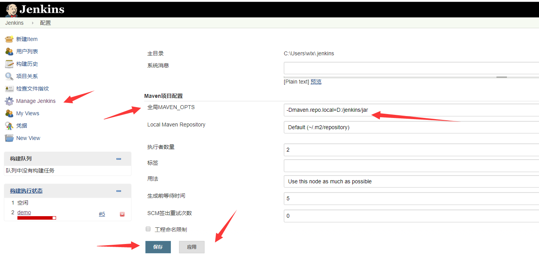Toggle the 工程命名限制 checkbox

click(x=148, y=229)
